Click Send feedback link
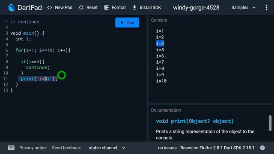274x154 pixels. point(66,148)
